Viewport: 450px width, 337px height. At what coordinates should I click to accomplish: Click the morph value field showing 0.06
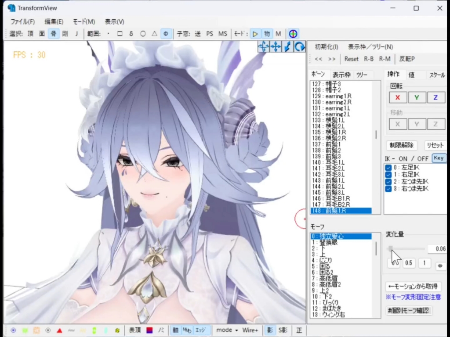click(437, 249)
